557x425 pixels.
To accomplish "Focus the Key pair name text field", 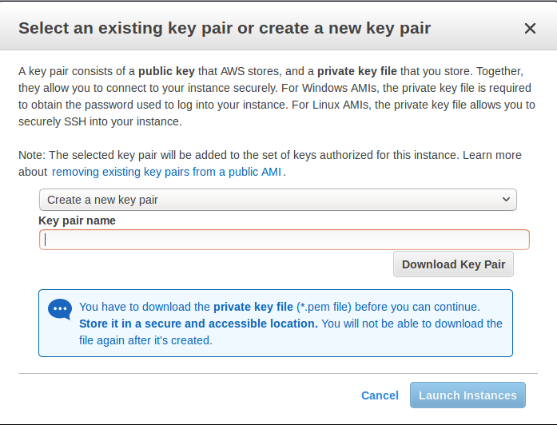I will [284, 240].
